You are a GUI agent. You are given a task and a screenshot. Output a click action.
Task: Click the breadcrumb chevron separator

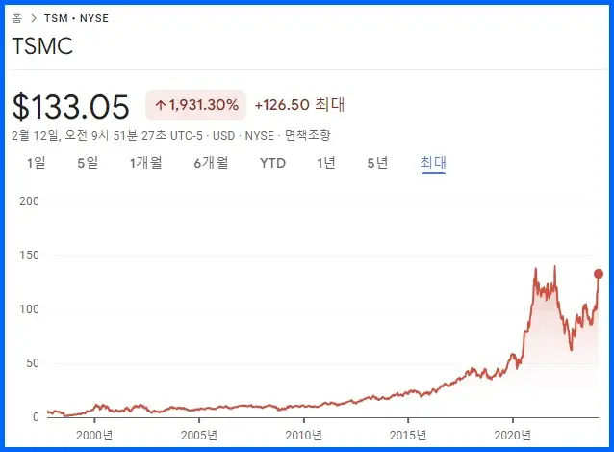click(34, 18)
